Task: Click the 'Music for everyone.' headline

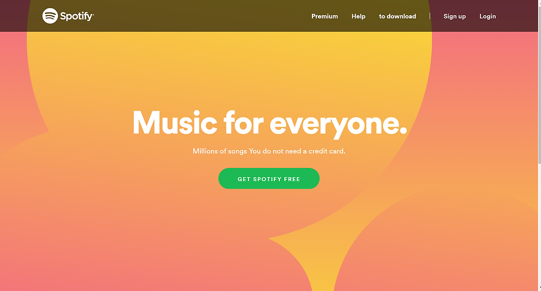Action: pyautogui.click(x=269, y=124)
